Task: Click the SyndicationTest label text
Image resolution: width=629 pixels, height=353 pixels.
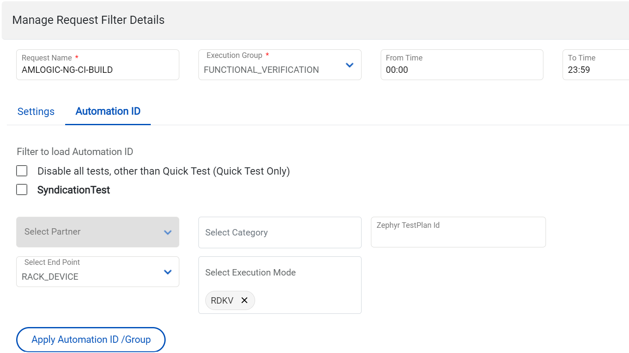Action: coord(74,190)
